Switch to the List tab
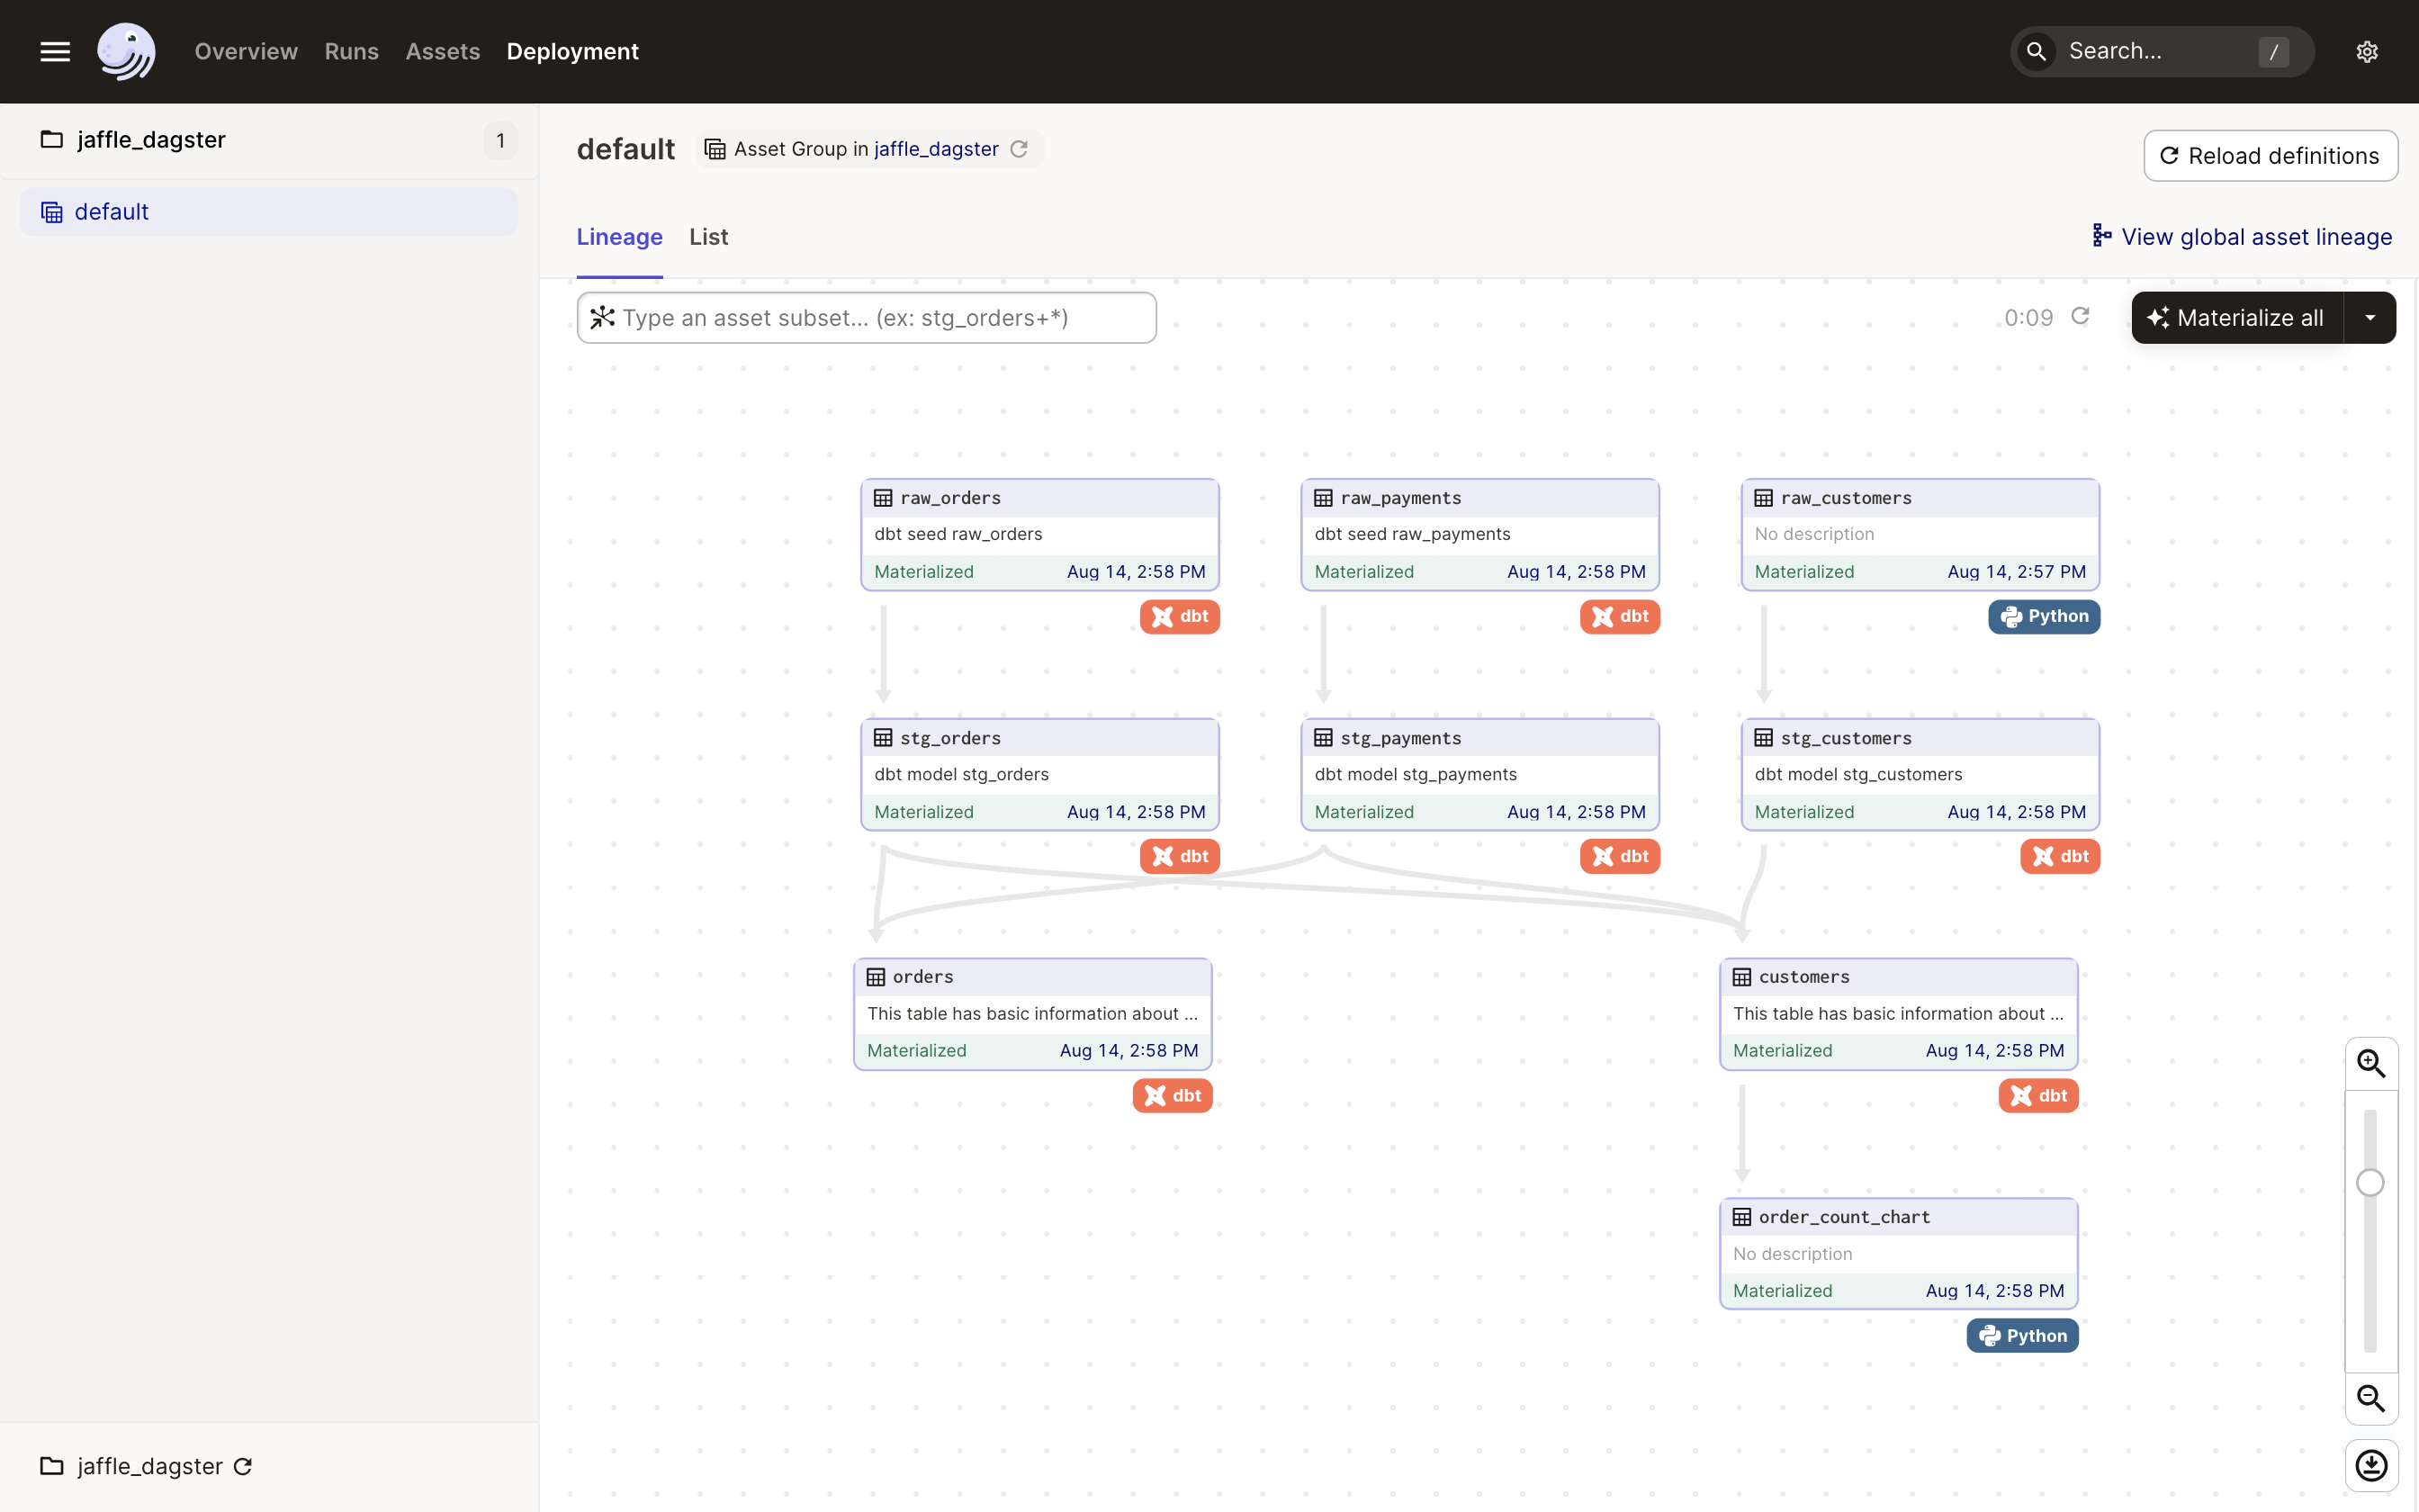Screen dimensions: 2419x1512 (x=707, y=237)
